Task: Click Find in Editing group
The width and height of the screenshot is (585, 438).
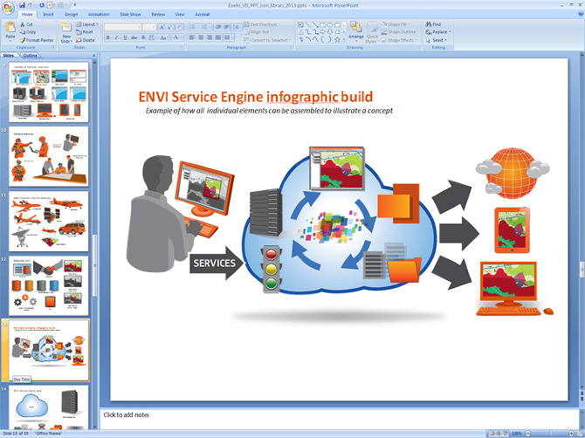Action: point(433,24)
